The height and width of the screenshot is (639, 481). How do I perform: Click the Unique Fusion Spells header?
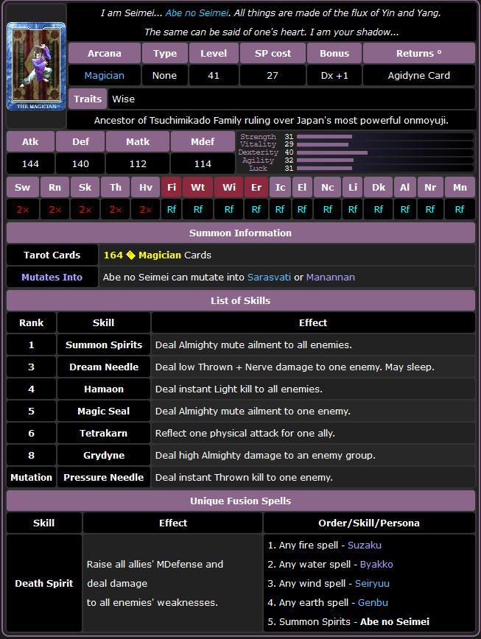240,501
